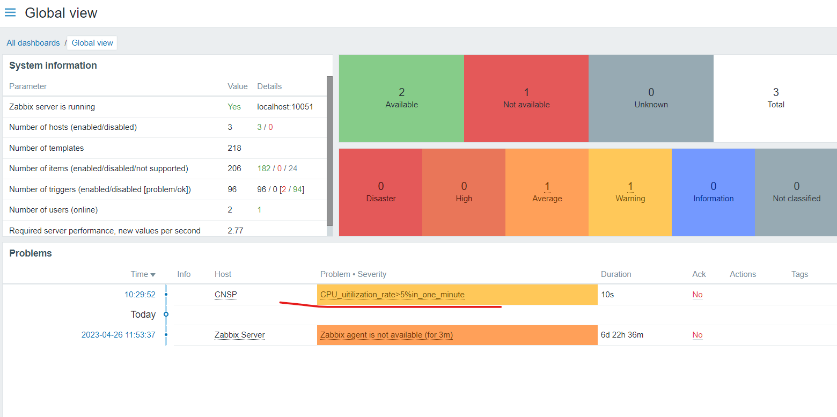The image size is (837, 417).
Task: Click the System information panel scrollbar
Action: (x=329, y=151)
